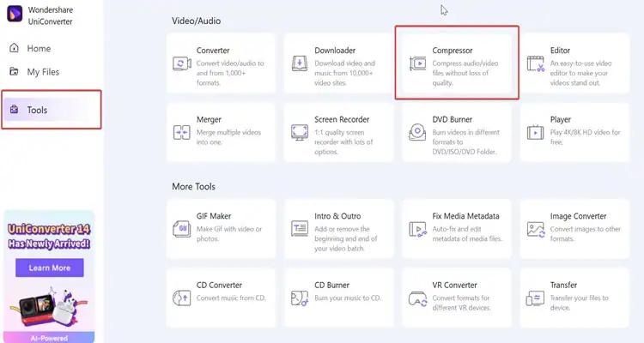The image size is (644, 343).
Task: Click the More Tools section heading
Action: coord(193,186)
